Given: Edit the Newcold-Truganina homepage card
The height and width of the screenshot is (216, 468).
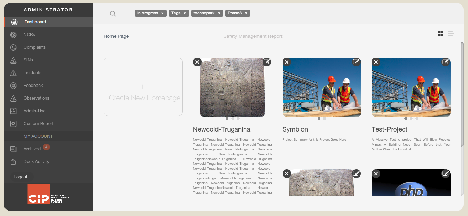Looking at the screenshot, I should click(267, 62).
